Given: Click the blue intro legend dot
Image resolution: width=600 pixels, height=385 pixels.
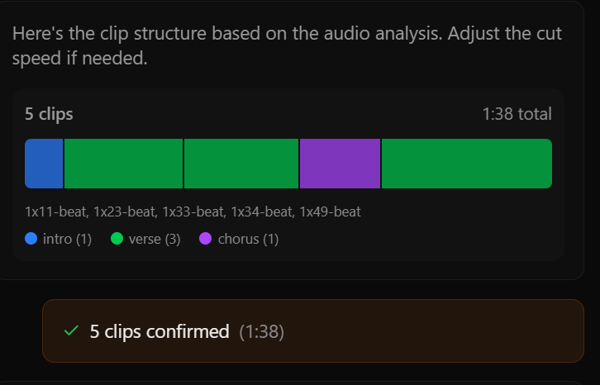Looking at the screenshot, I should click(31, 239).
